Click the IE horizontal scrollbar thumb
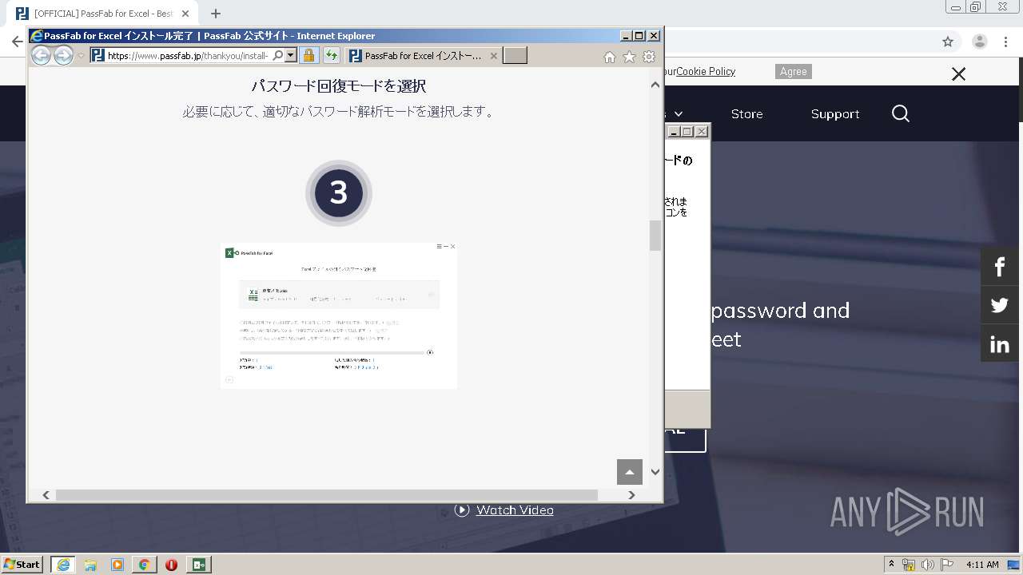The image size is (1023, 575). point(327,495)
